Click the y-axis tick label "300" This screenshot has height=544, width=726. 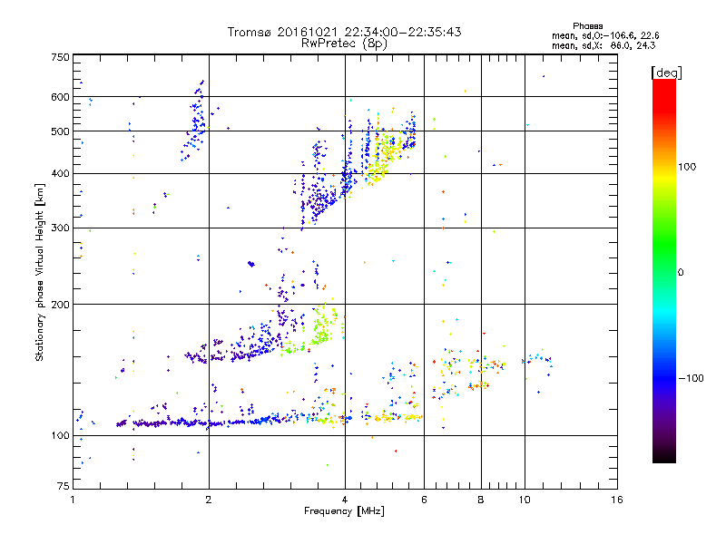[60, 228]
